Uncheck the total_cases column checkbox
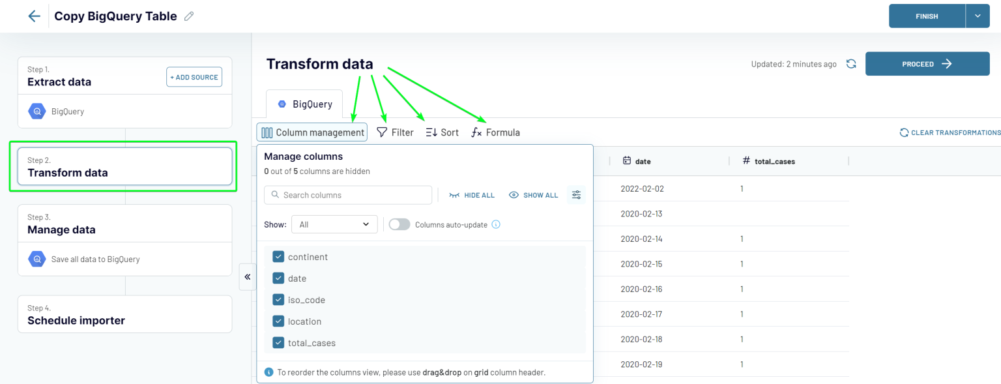Image resolution: width=1001 pixels, height=384 pixels. click(x=278, y=342)
